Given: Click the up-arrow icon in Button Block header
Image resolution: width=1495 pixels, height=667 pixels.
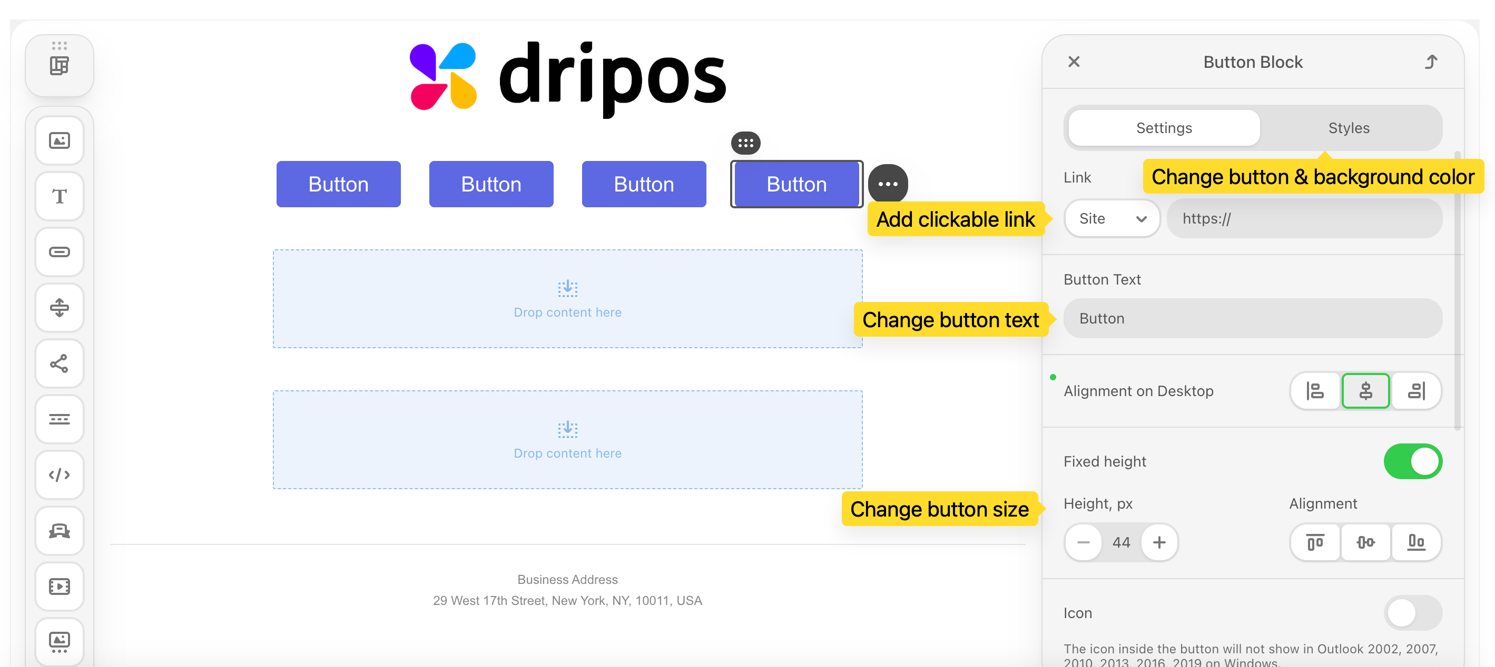Looking at the screenshot, I should click(x=1431, y=62).
